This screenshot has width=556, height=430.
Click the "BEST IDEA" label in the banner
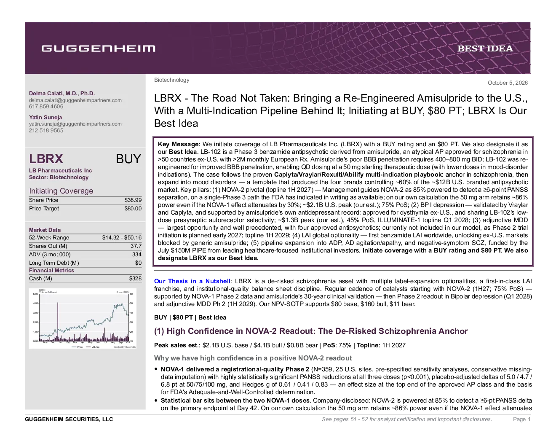click(485, 48)
